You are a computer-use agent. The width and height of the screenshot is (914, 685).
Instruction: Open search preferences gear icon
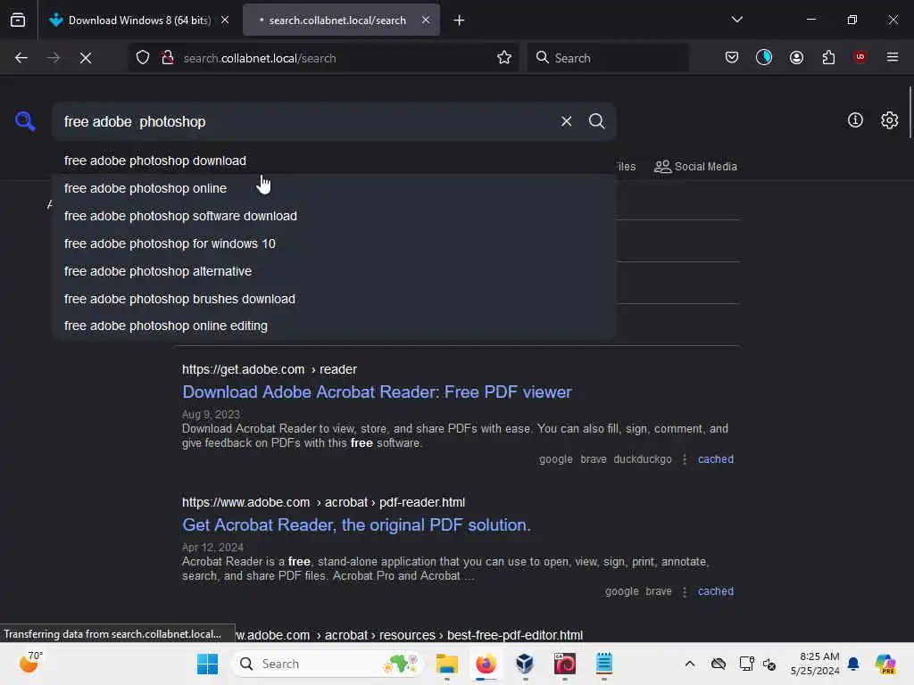pyautogui.click(x=889, y=120)
